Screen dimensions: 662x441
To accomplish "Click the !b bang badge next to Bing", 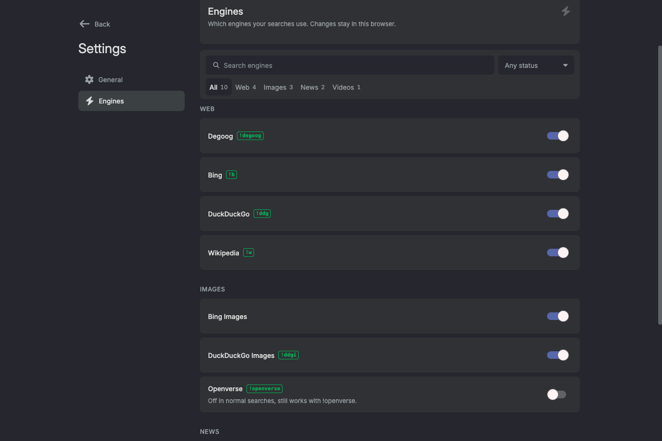I will pos(231,175).
